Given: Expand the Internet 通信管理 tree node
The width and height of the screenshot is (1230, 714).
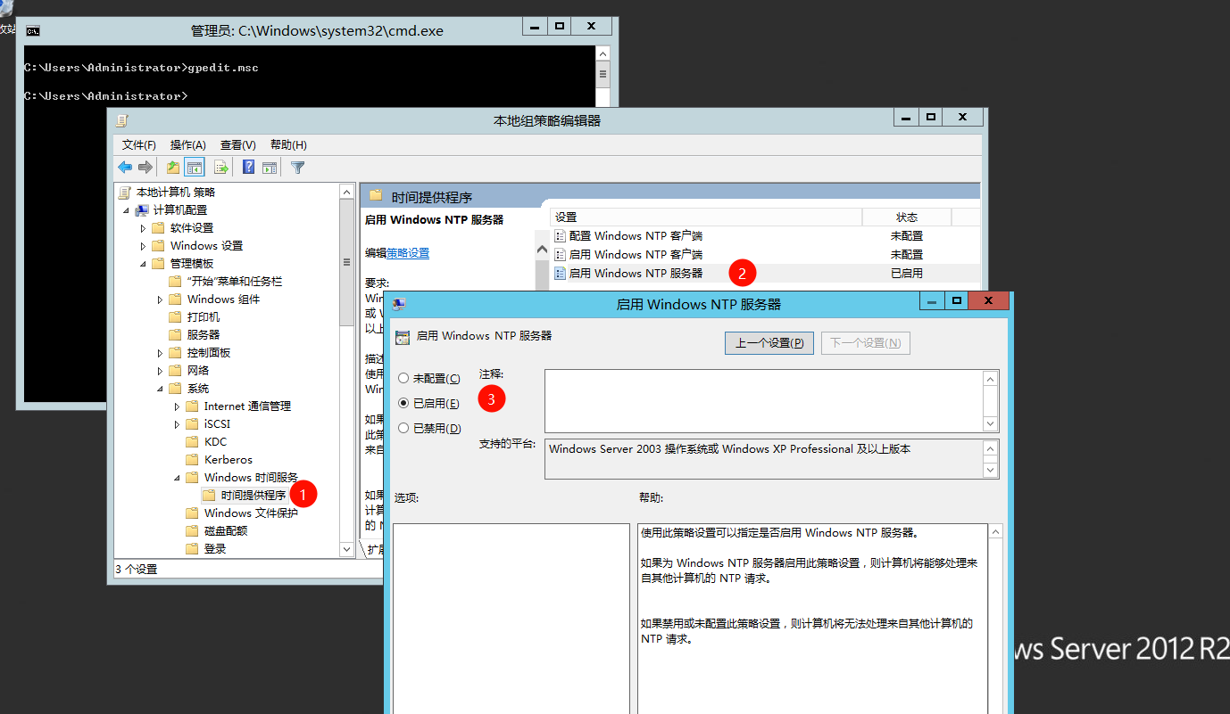Looking at the screenshot, I should pos(177,406).
